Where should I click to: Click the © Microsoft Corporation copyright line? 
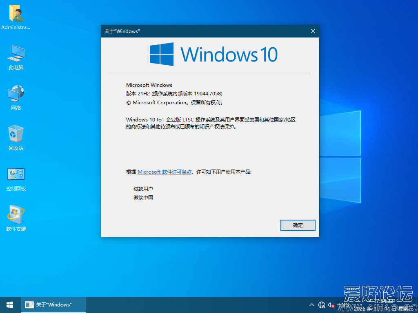[x=175, y=102]
